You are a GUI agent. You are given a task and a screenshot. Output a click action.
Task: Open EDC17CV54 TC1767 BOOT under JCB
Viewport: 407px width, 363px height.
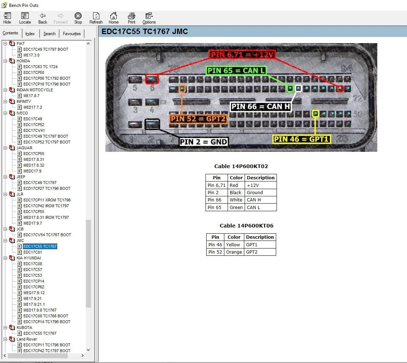point(47,235)
